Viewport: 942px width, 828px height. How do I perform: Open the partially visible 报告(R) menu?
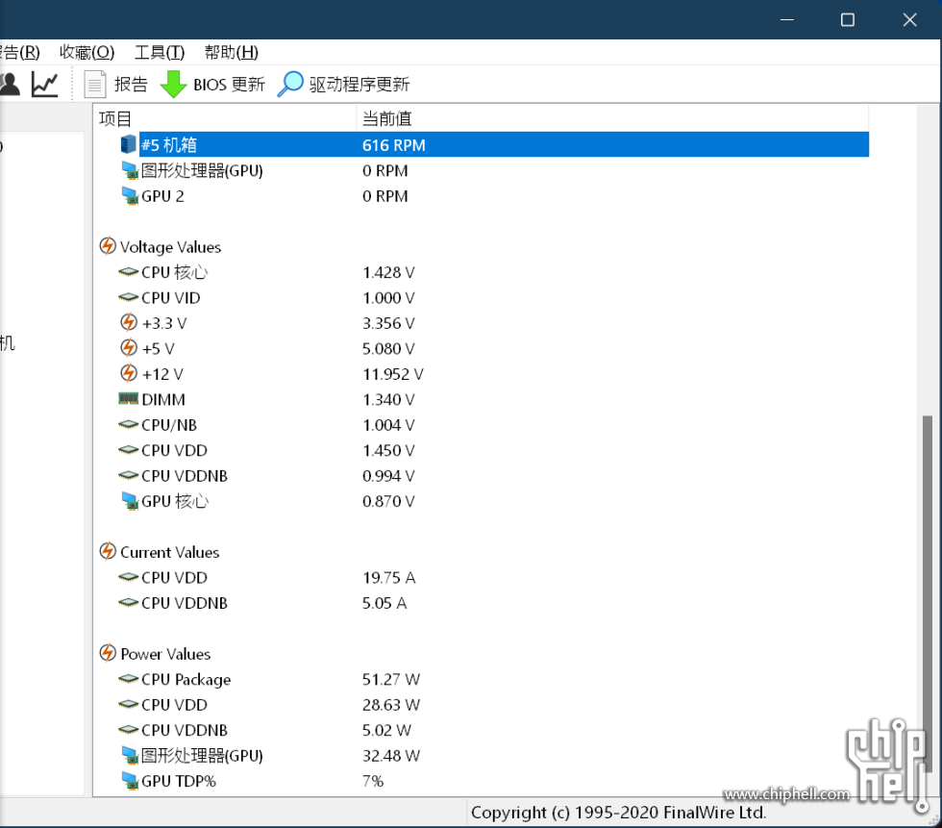pos(20,52)
